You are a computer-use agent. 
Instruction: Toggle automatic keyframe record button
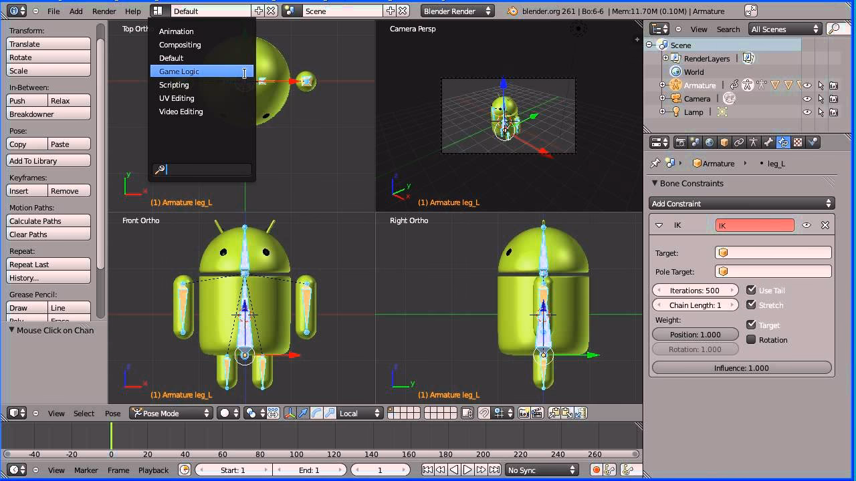tap(596, 470)
